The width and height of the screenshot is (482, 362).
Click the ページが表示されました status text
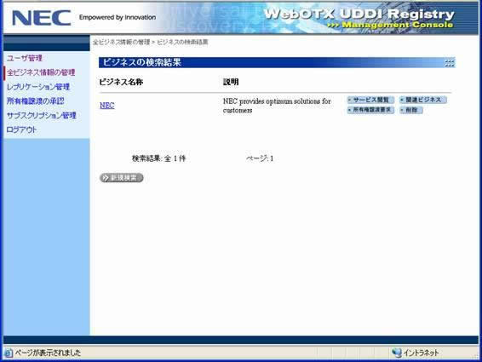pos(48,353)
